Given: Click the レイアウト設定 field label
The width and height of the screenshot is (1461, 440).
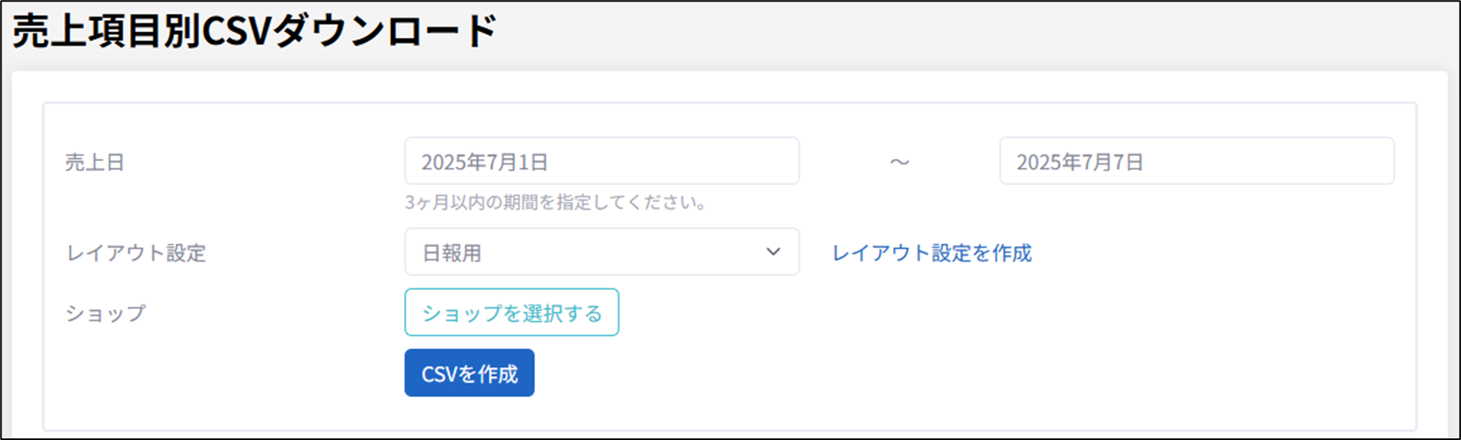Looking at the screenshot, I should pos(136,254).
